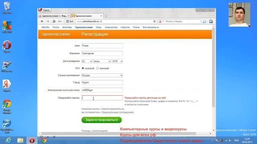Click the Одноклассники link in top navigation

(84, 28)
